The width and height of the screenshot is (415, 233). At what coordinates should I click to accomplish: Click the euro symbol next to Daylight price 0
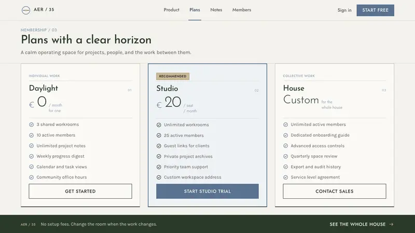[x=32, y=105]
